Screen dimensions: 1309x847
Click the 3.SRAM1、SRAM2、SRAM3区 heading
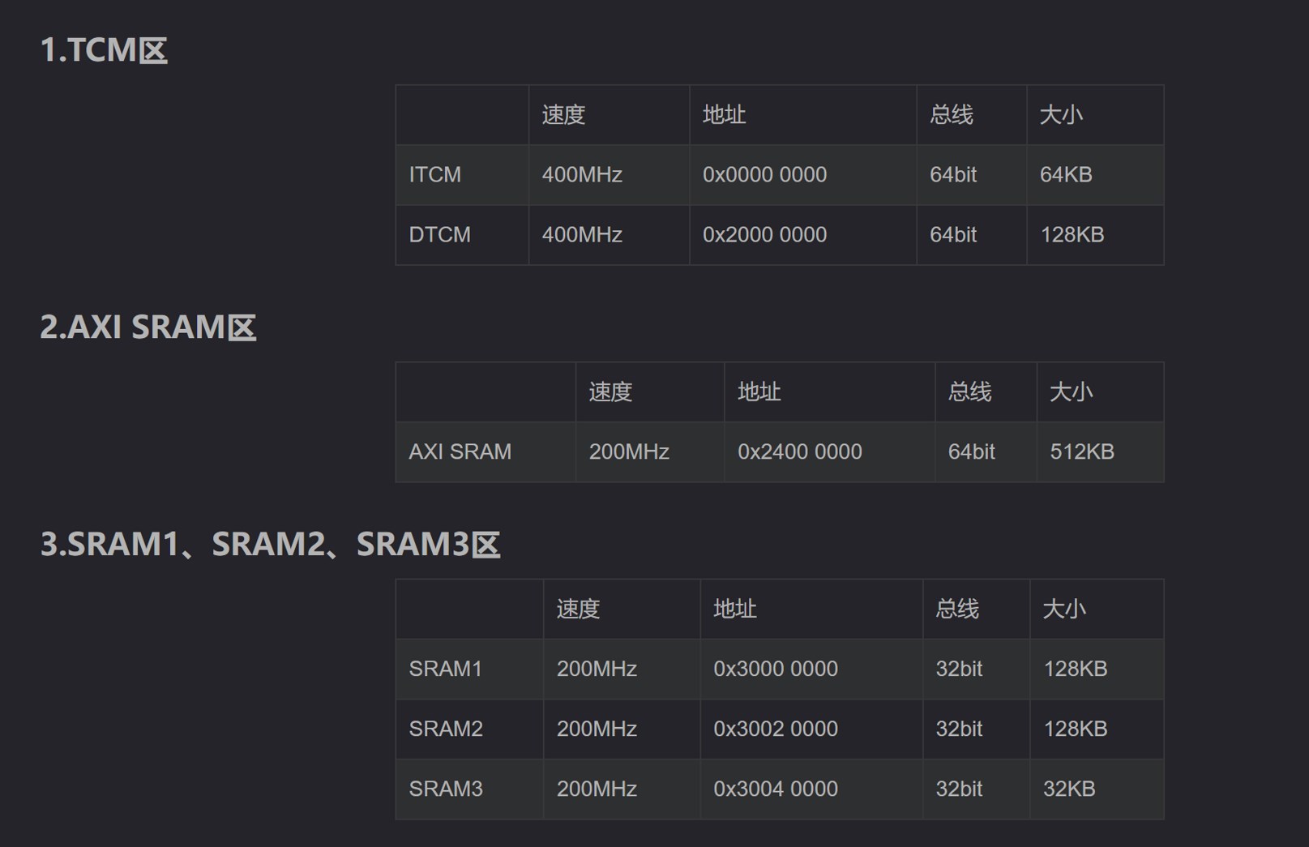(270, 544)
